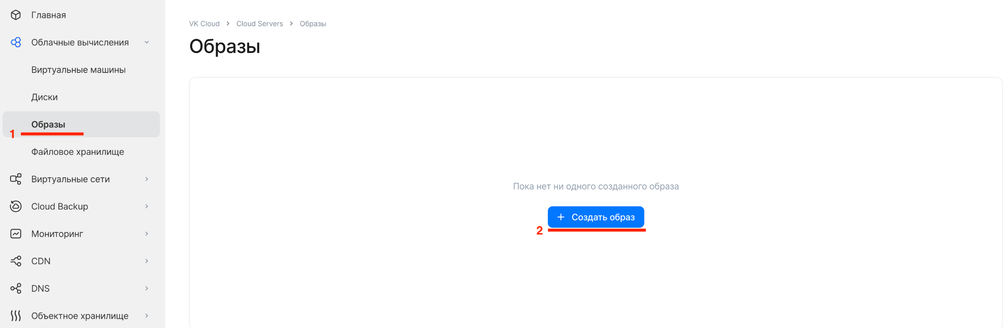Image resolution: width=1003 pixels, height=328 pixels.
Task: Expand the Мониторинг submenu arrow
Action: (147, 234)
